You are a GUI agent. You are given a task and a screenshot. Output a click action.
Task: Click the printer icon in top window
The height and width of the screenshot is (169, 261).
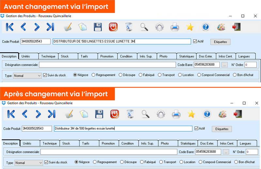(x=175, y=27)
